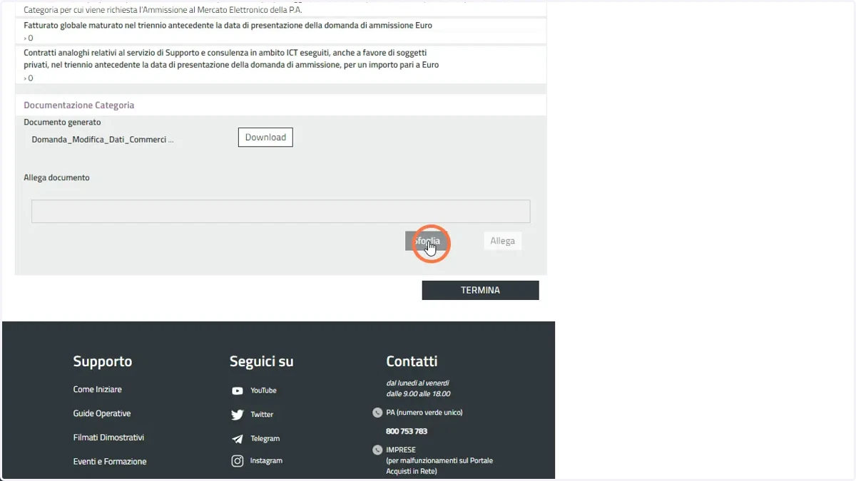Follow the Twitter text link
Viewport: 856px width, 481px height.
[x=262, y=415]
